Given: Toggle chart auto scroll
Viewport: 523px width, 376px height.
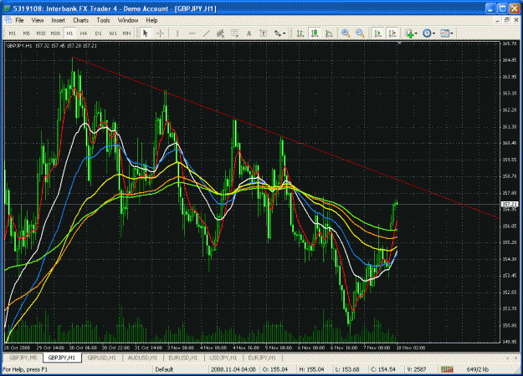Looking at the screenshot, I should (x=378, y=33).
